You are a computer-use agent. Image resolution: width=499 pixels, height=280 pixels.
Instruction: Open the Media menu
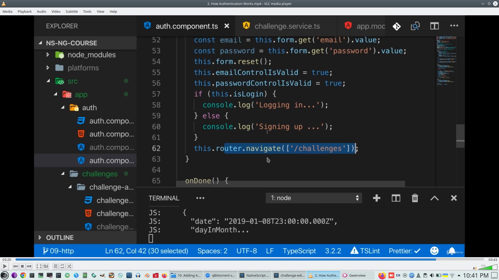[x=7, y=11]
